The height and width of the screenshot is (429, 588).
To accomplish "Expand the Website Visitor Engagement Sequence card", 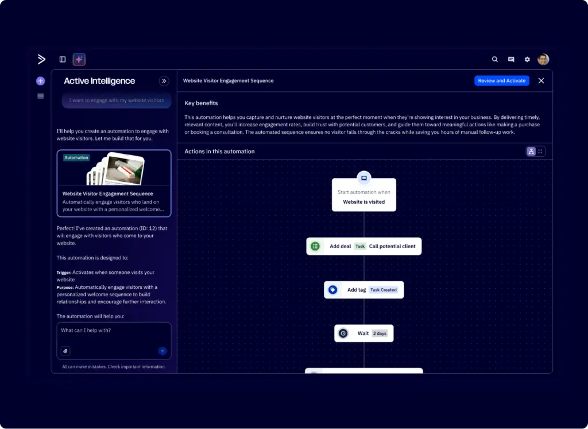I will (114, 183).
